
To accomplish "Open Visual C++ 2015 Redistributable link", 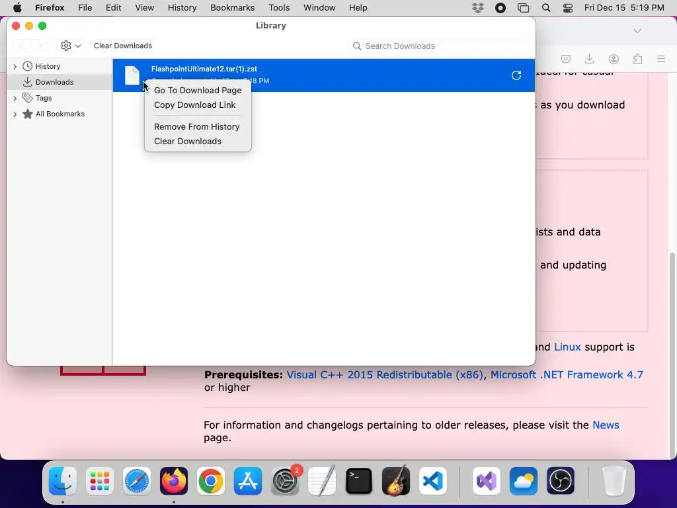I will (x=385, y=374).
